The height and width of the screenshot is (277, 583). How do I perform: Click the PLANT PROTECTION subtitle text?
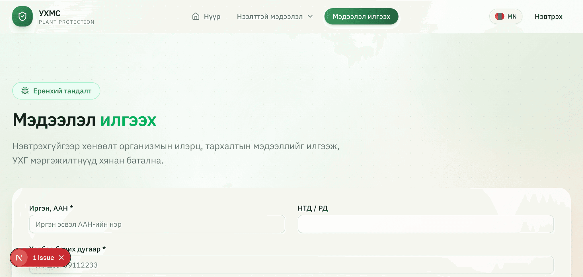tap(67, 22)
